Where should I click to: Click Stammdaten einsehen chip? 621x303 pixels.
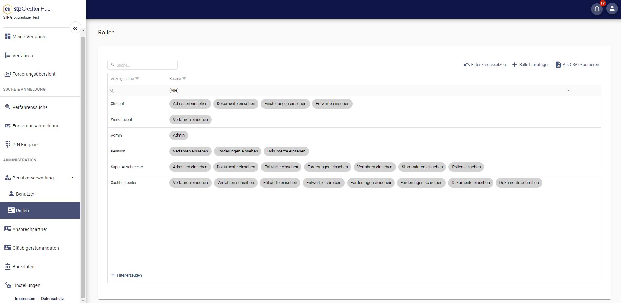coord(422,167)
